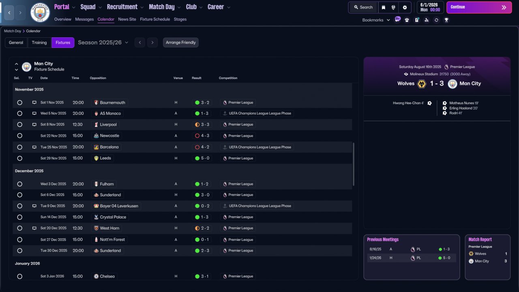Expand the Career menu chevron
This screenshot has height=292, width=519.
(x=229, y=7)
